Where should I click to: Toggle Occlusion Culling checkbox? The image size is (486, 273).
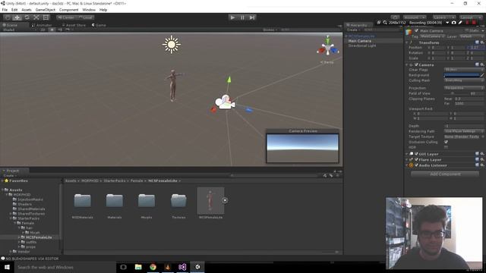(446, 142)
